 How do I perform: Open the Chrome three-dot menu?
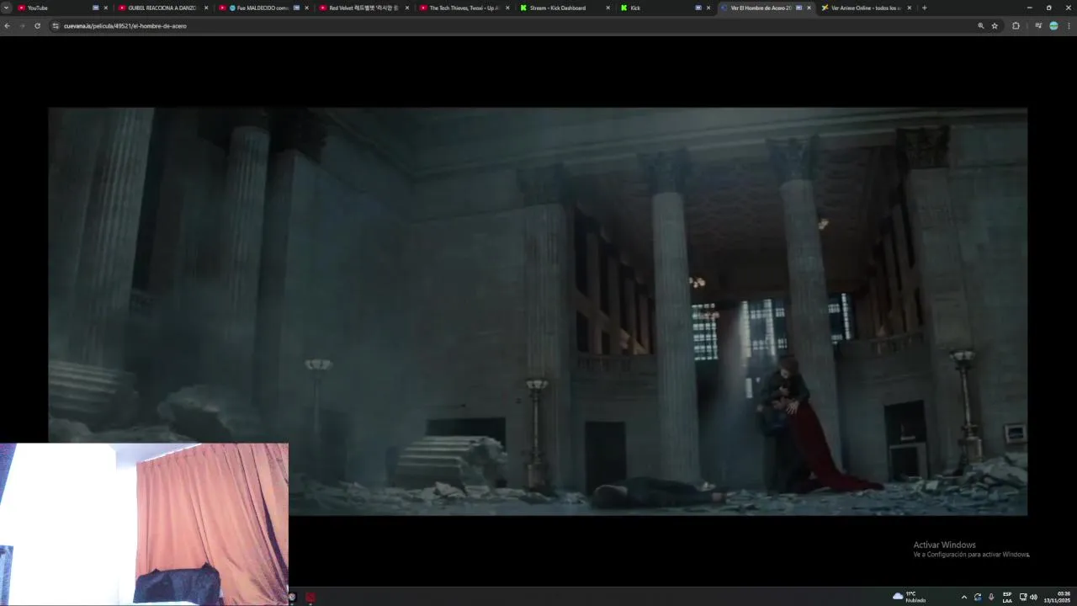[1068, 26]
